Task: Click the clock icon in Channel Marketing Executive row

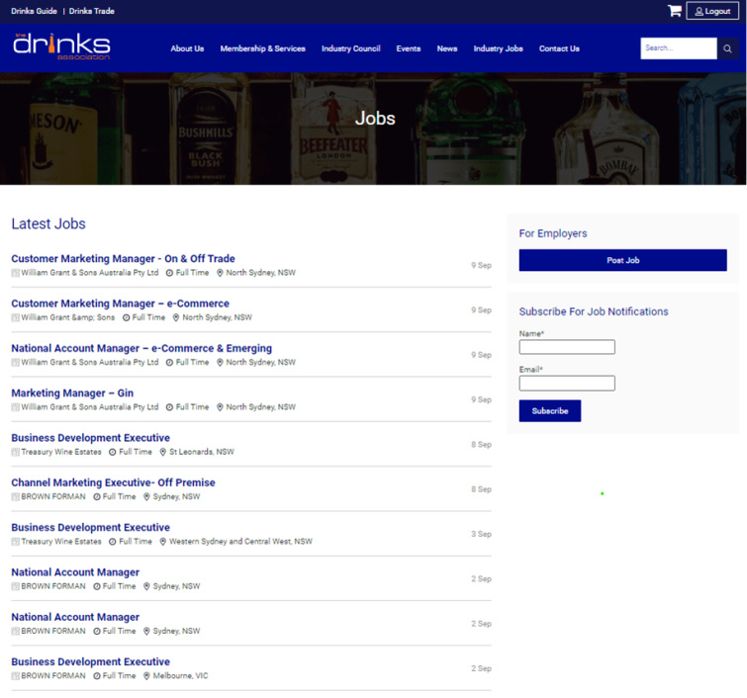Action: tap(97, 496)
